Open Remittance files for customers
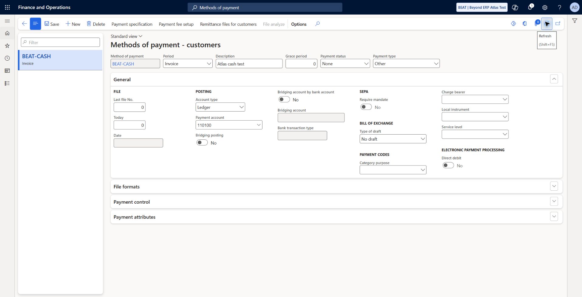The height and width of the screenshot is (297, 582). [228, 24]
